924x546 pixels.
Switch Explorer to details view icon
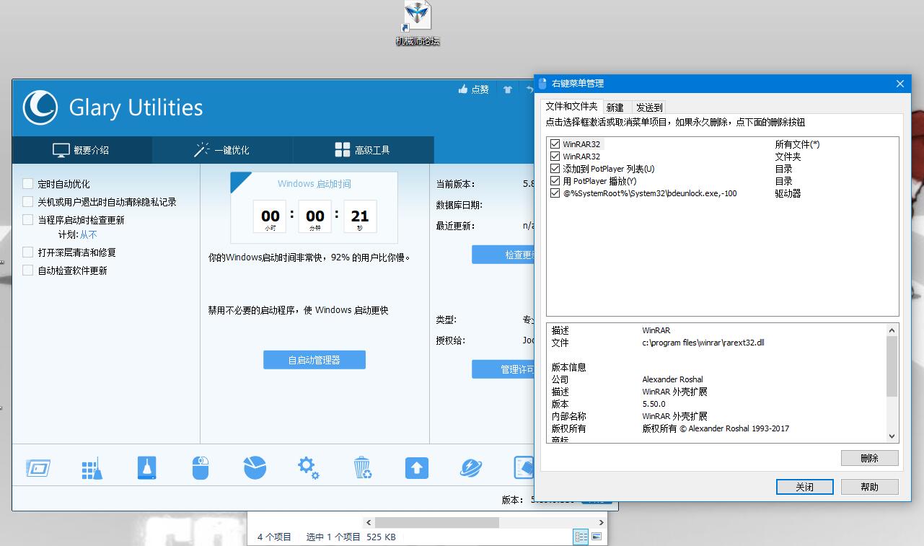(x=581, y=537)
